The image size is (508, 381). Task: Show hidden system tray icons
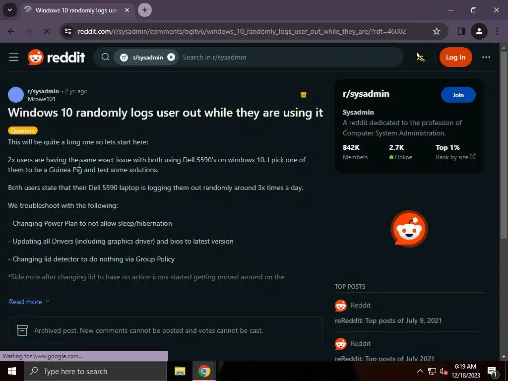coord(420,371)
